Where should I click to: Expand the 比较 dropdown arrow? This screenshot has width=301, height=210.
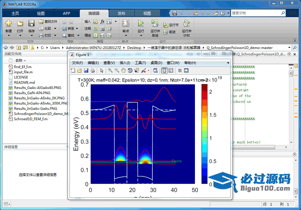click(55, 29)
